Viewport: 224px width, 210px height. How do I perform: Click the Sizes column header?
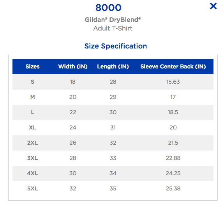pyautogui.click(x=33, y=66)
